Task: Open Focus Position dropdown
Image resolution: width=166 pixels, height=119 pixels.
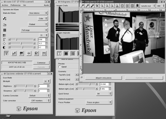Action: 99,102
